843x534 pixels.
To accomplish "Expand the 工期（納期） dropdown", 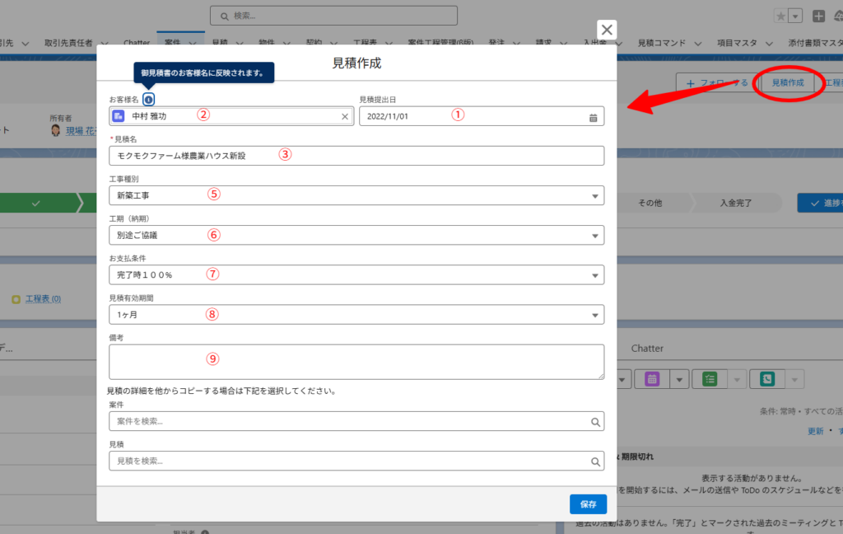I will pos(356,235).
